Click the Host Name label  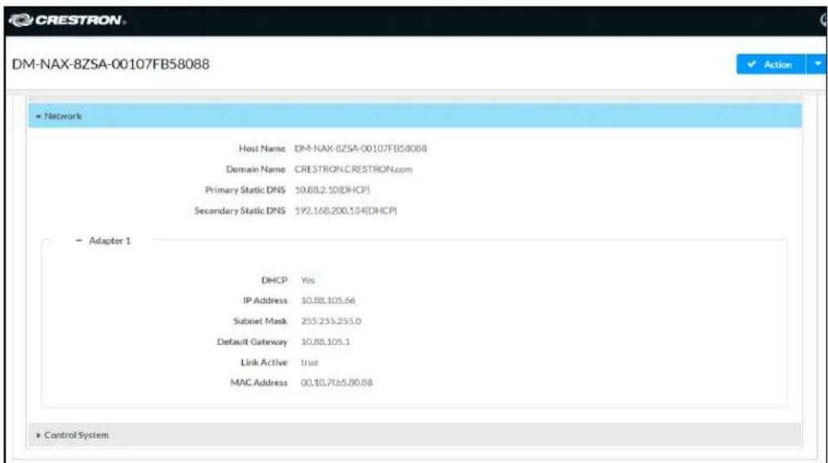(x=262, y=149)
